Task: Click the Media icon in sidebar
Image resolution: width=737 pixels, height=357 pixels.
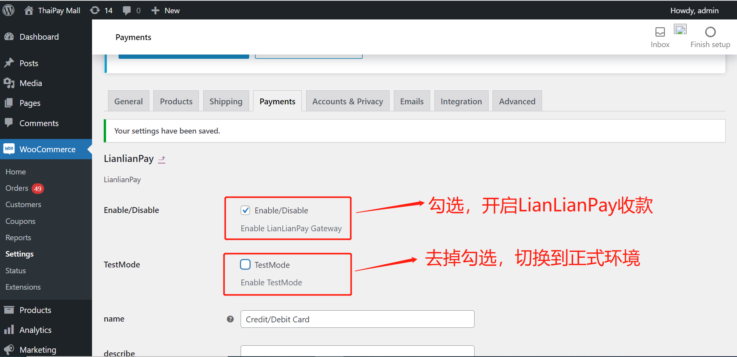Action: click(x=9, y=83)
